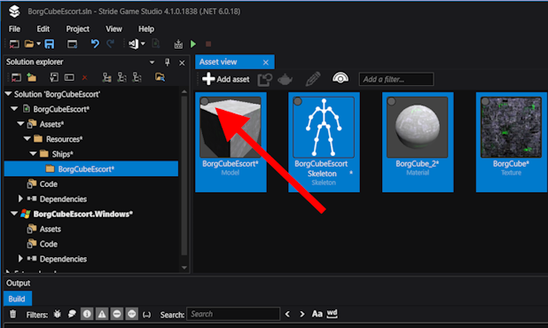
Task: Click the Output Search field
Action: point(233,314)
